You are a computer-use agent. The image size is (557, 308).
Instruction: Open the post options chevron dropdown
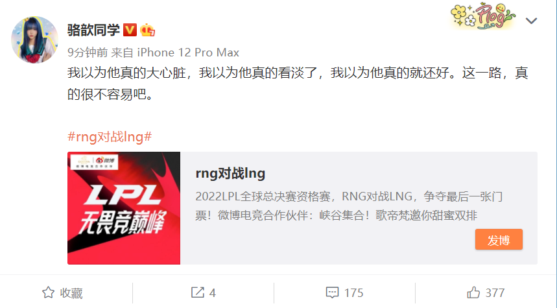pyautogui.click(x=531, y=21)
